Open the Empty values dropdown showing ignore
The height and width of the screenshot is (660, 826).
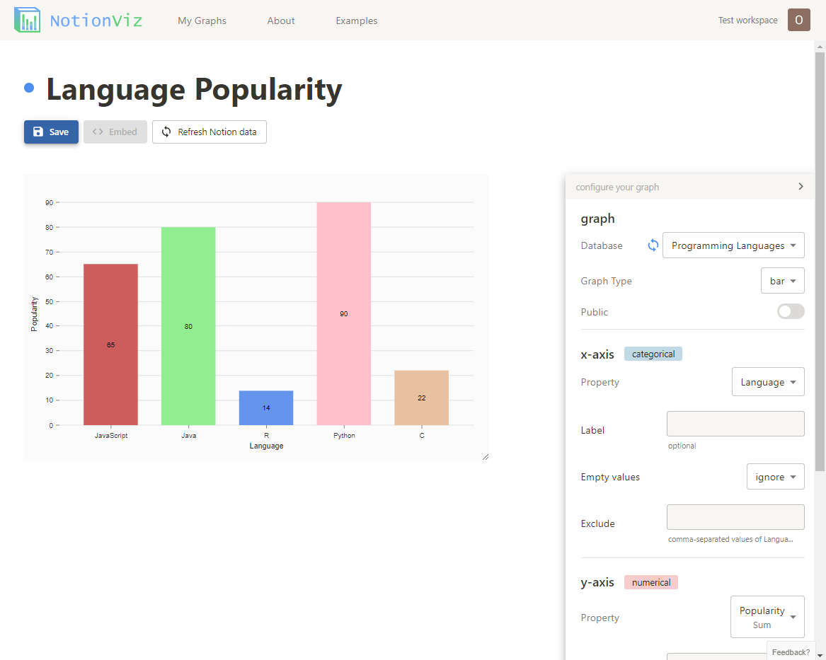point(775,476)
